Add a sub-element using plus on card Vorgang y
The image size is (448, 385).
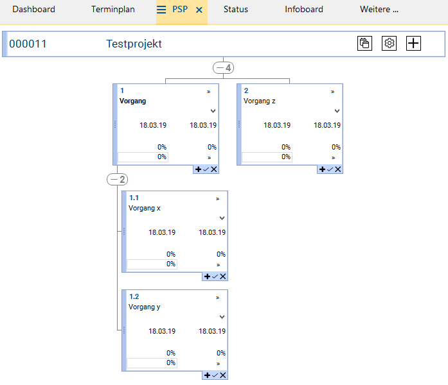[207, 375]
